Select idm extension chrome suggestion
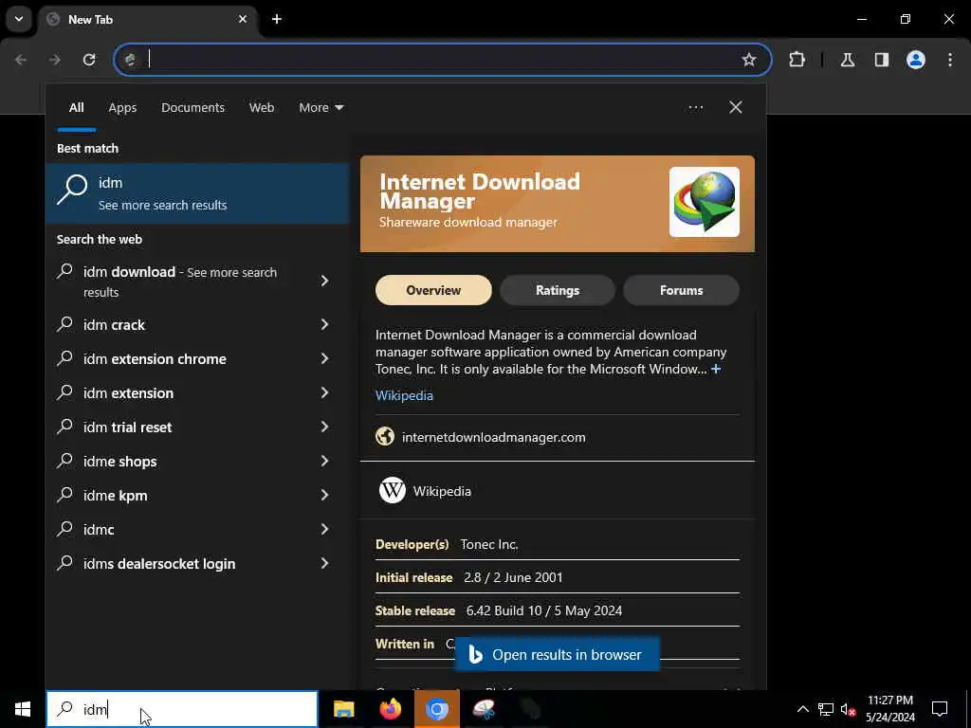Image resolution: width=971 pixels, height=728 pixels. point(155,359)
